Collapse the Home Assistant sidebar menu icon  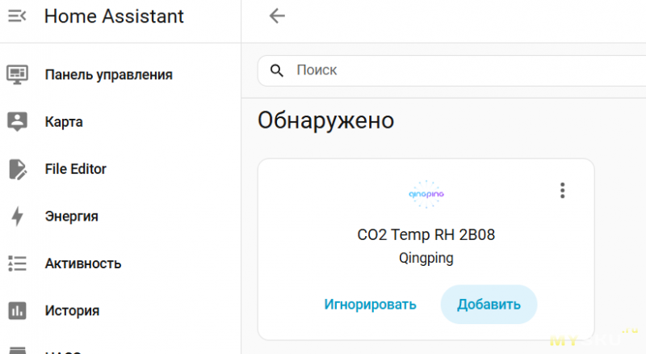(x=17, y=16)
